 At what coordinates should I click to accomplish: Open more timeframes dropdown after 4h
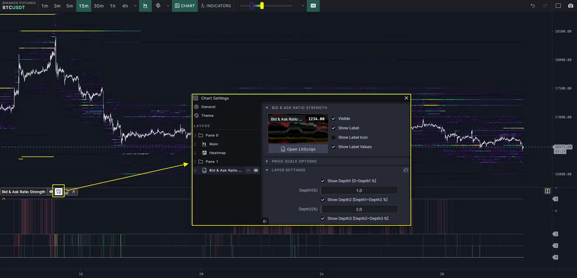click(x=134, y=6)
